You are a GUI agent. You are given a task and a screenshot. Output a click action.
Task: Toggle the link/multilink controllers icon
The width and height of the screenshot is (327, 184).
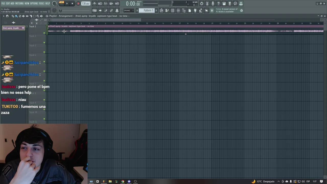pyautogui.click(x=111, y=10)
